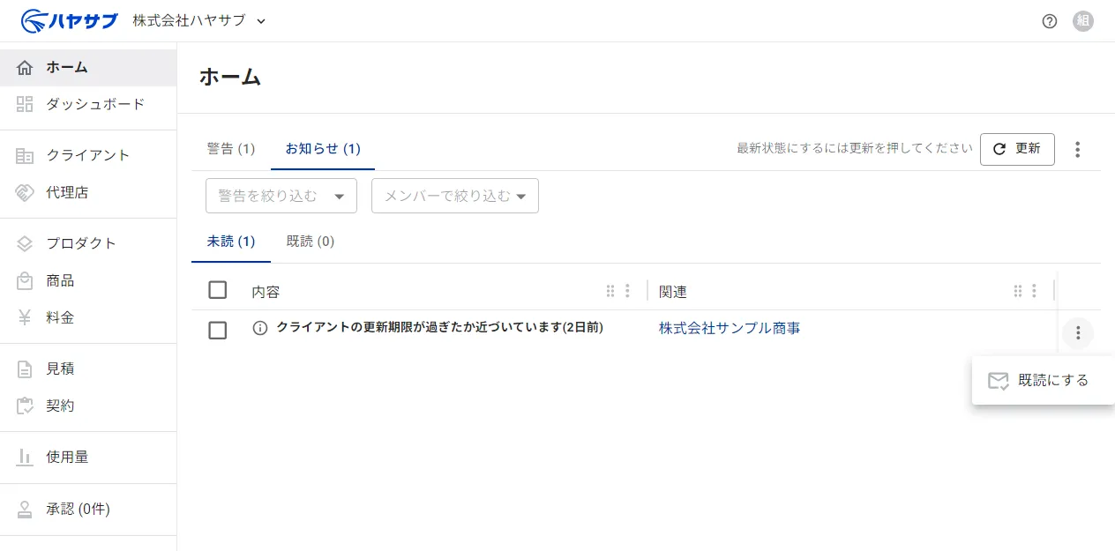The height and width of the screenshot is (551, 1115).
Task: Click the 代理店 handshake icon
Action: pyautogui.click(x=25, y=192)
